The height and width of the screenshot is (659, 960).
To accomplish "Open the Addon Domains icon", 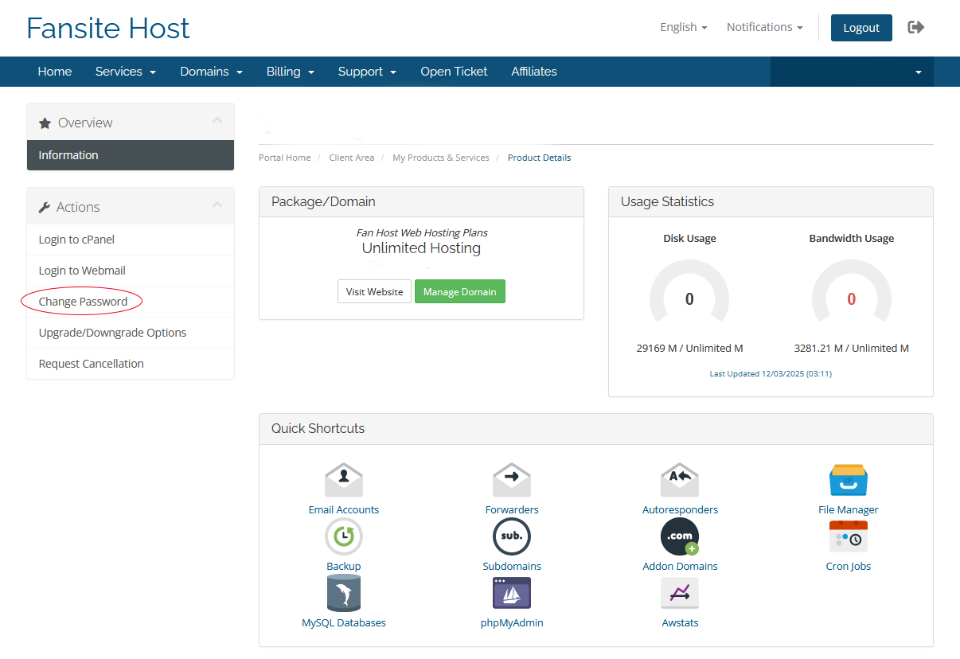I will [x=680, y=537].
